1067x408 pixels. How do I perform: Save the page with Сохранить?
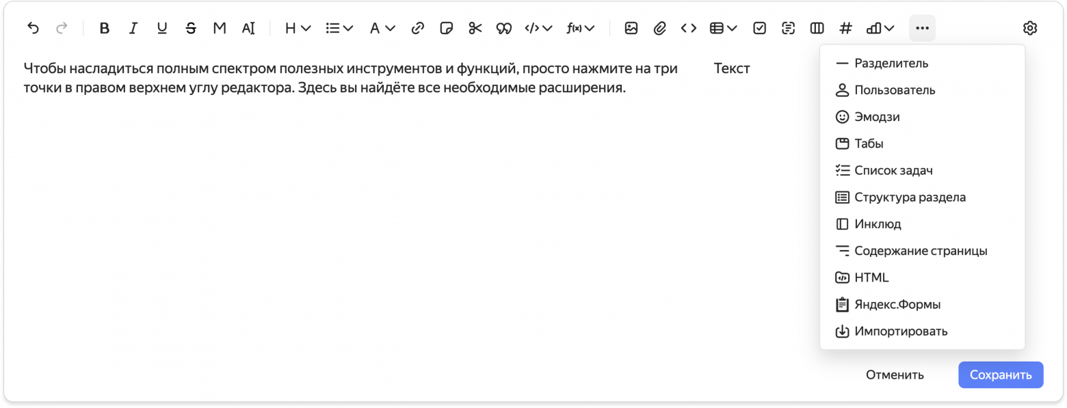tap(1001, 375)
